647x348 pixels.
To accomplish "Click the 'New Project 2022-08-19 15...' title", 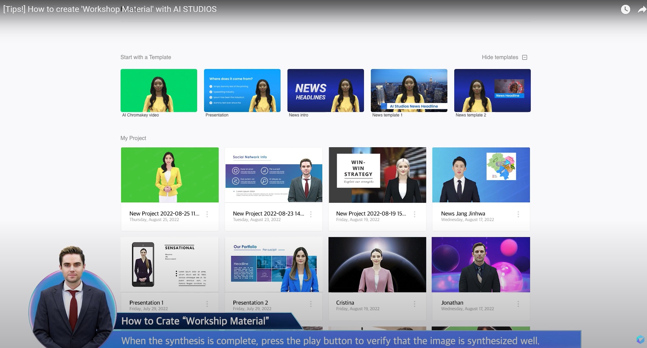I will (x=371, y=213).
